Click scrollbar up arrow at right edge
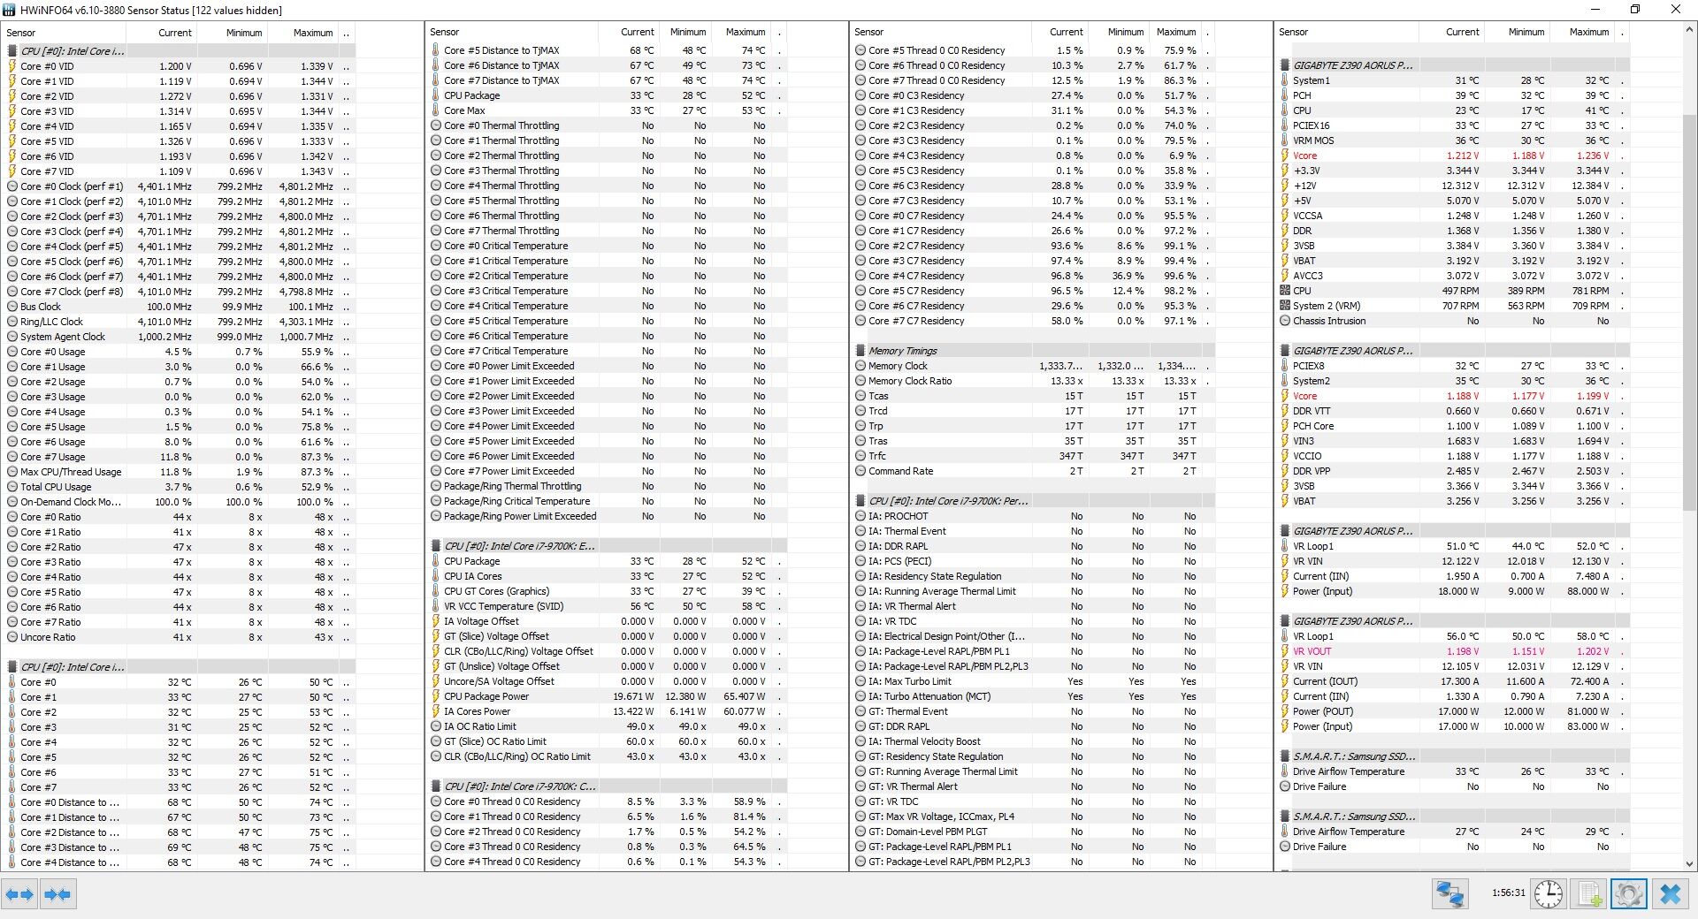The image size is (1698, 919). tap(1690, 28)
